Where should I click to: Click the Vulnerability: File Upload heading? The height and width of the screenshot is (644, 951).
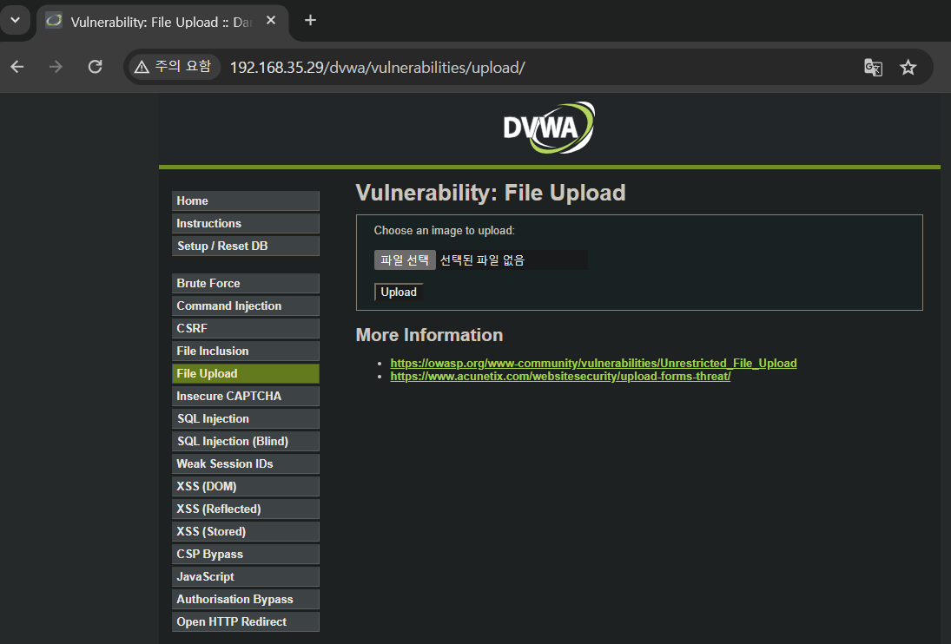pos(491,193)
